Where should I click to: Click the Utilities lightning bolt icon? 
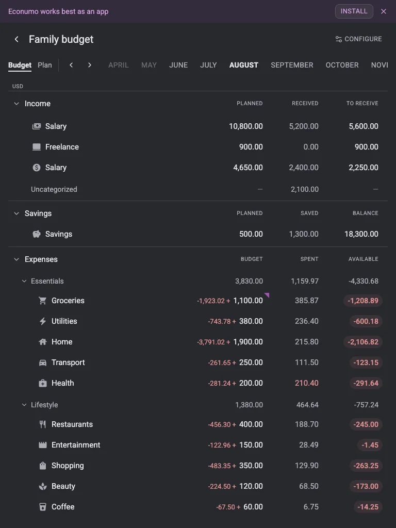(42, 321)
